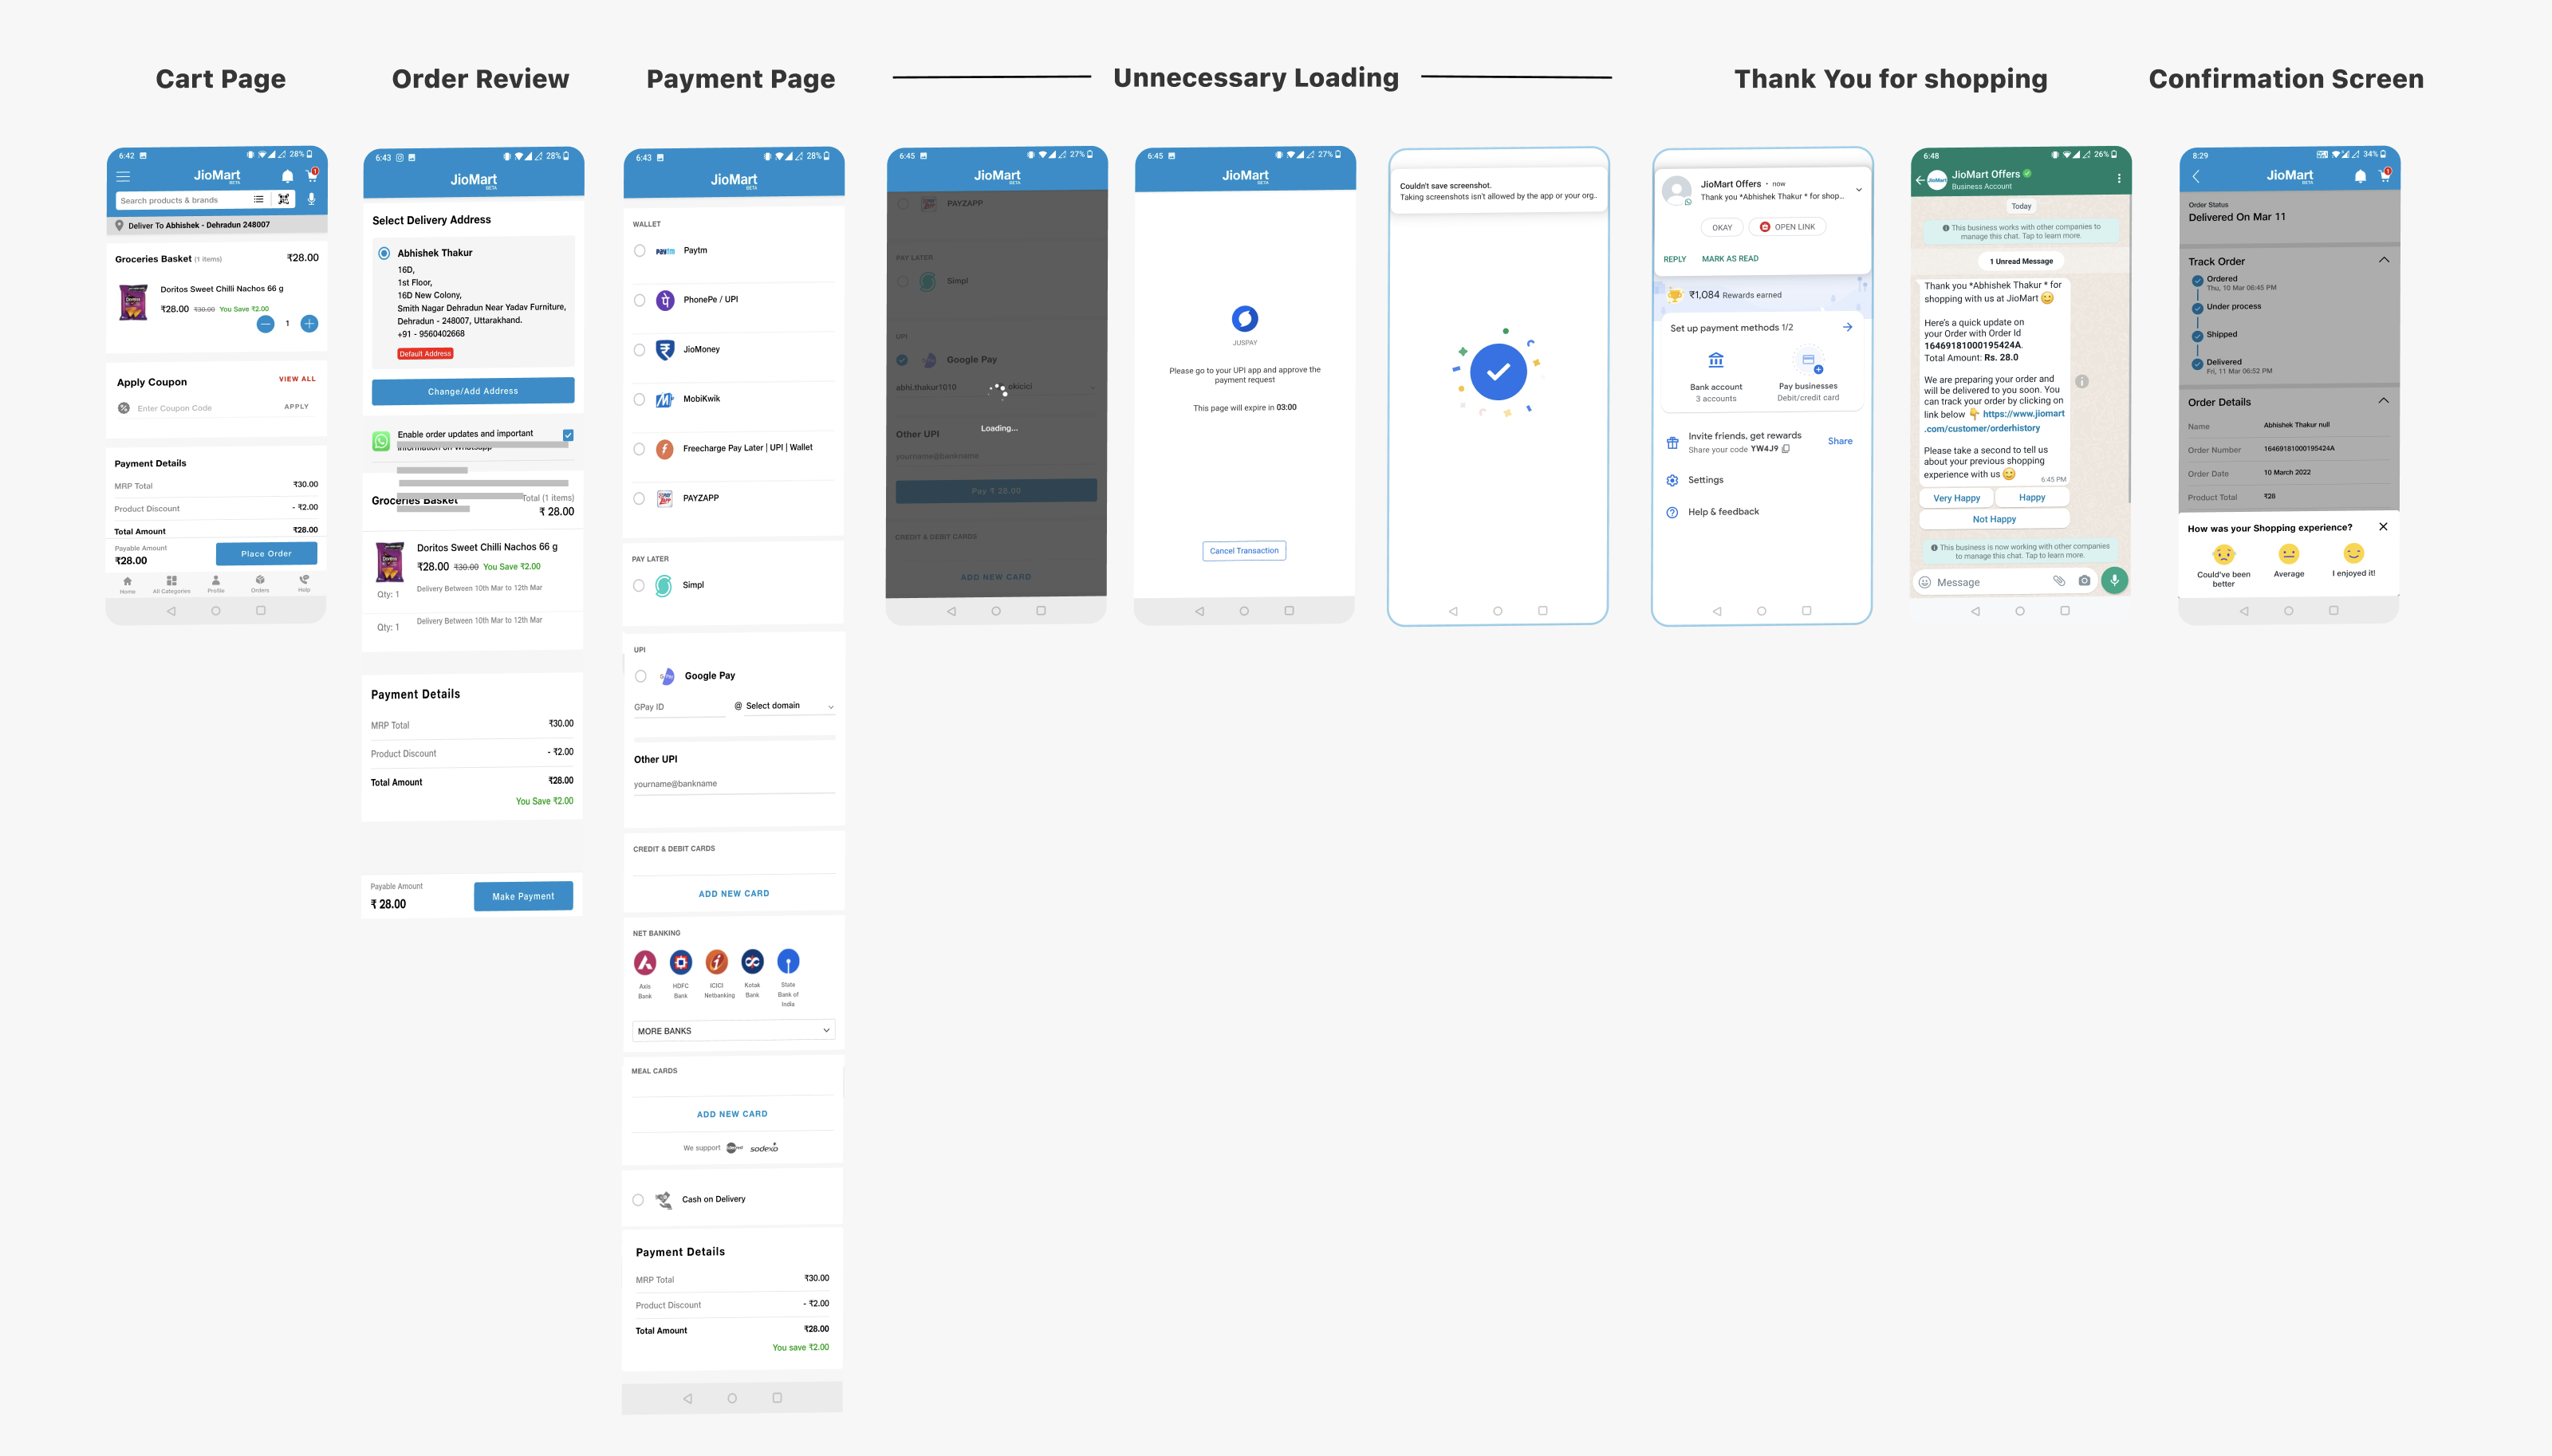Tap microphone icon beside the search bar
This screenshot has height=1456, width=2552.
(x=311, y=199)
